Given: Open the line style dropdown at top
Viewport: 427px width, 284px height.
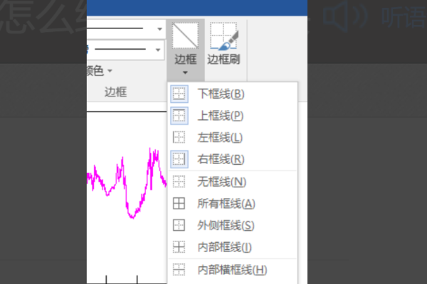Looking at the screenshot, I should [x=160, y=29].
